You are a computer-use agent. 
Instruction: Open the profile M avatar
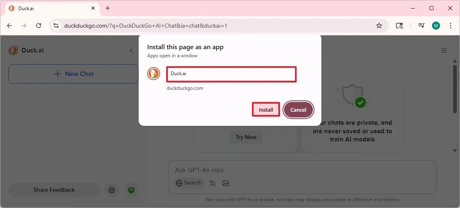click(436, 26)
